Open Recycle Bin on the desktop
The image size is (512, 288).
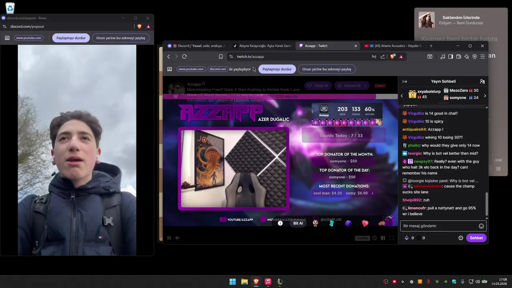(x=10, y=8)
